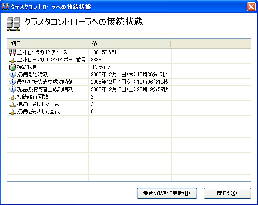258x205 pixels.
Task: Click the 最新の状態に更新 button
Action: pos(167,193)
